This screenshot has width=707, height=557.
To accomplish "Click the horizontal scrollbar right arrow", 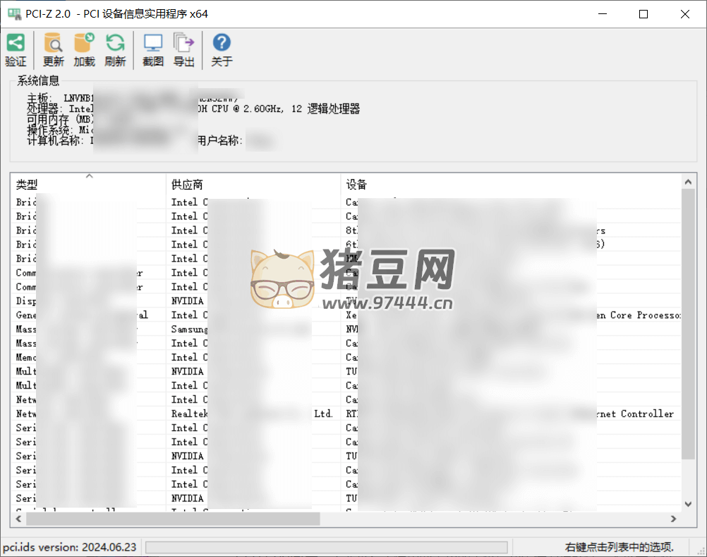I will 673,519.
